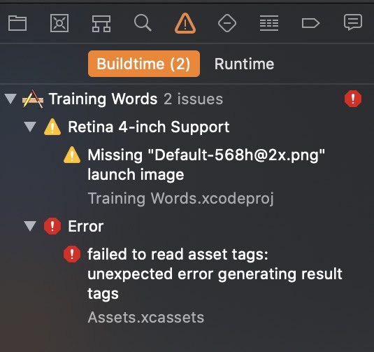Select the Training Words 2 issues row

pyautogui.click(x=187, y=99)
